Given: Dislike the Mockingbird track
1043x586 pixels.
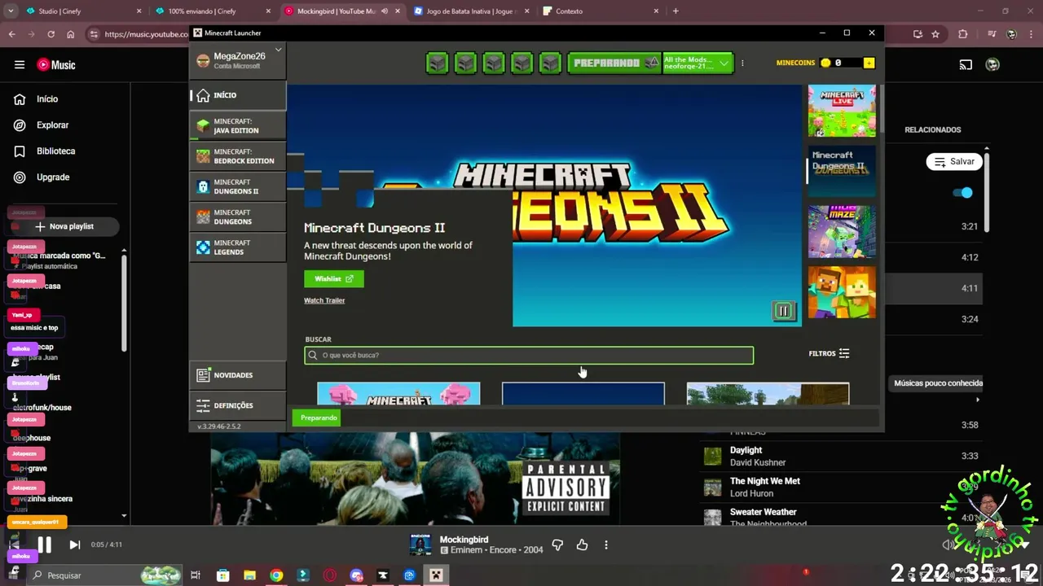Looking at the screenshot, I should point(557,544).
